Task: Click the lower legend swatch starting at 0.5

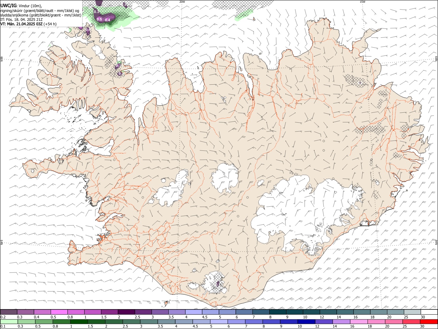Action: 44,321
